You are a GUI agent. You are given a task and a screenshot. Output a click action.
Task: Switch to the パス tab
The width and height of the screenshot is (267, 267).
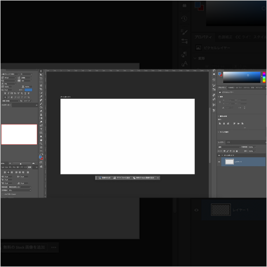229,142
